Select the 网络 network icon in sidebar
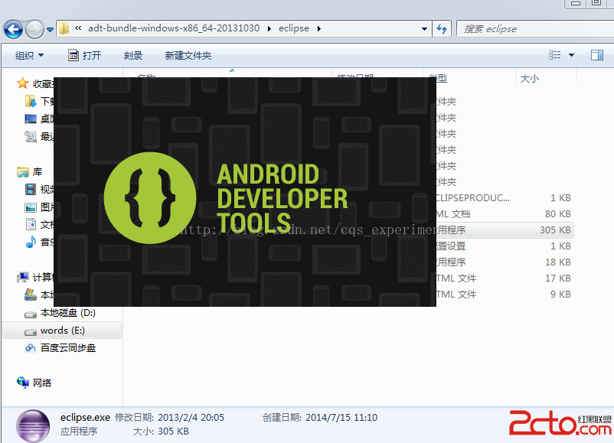Viewport: 614px width, 443px height. 23,383
